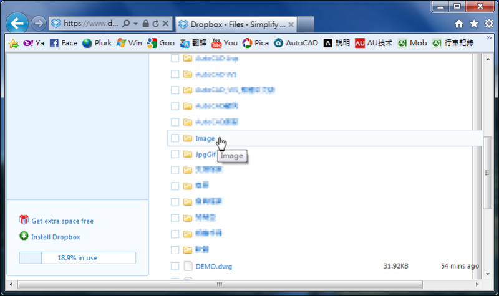Image resolution: width=499 pixels, height=296 pixels.
Task: Open the 'Mob' bookmark
Action: (412, 43)
